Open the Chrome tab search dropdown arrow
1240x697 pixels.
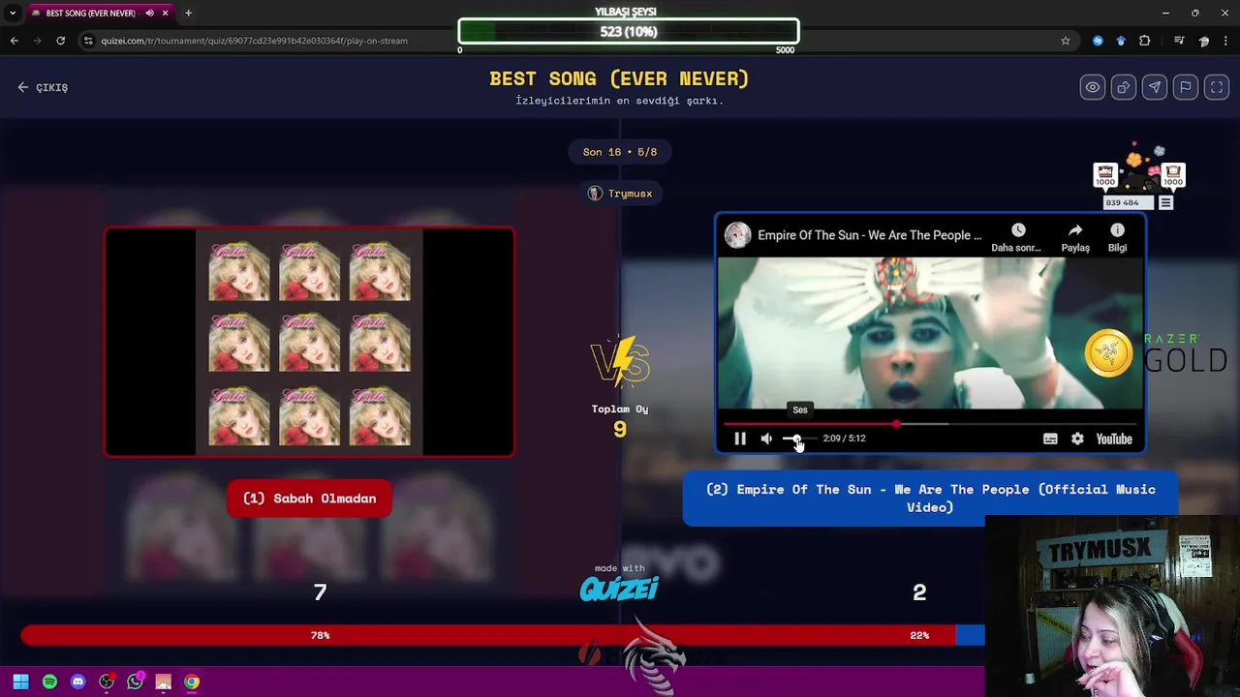13,13
